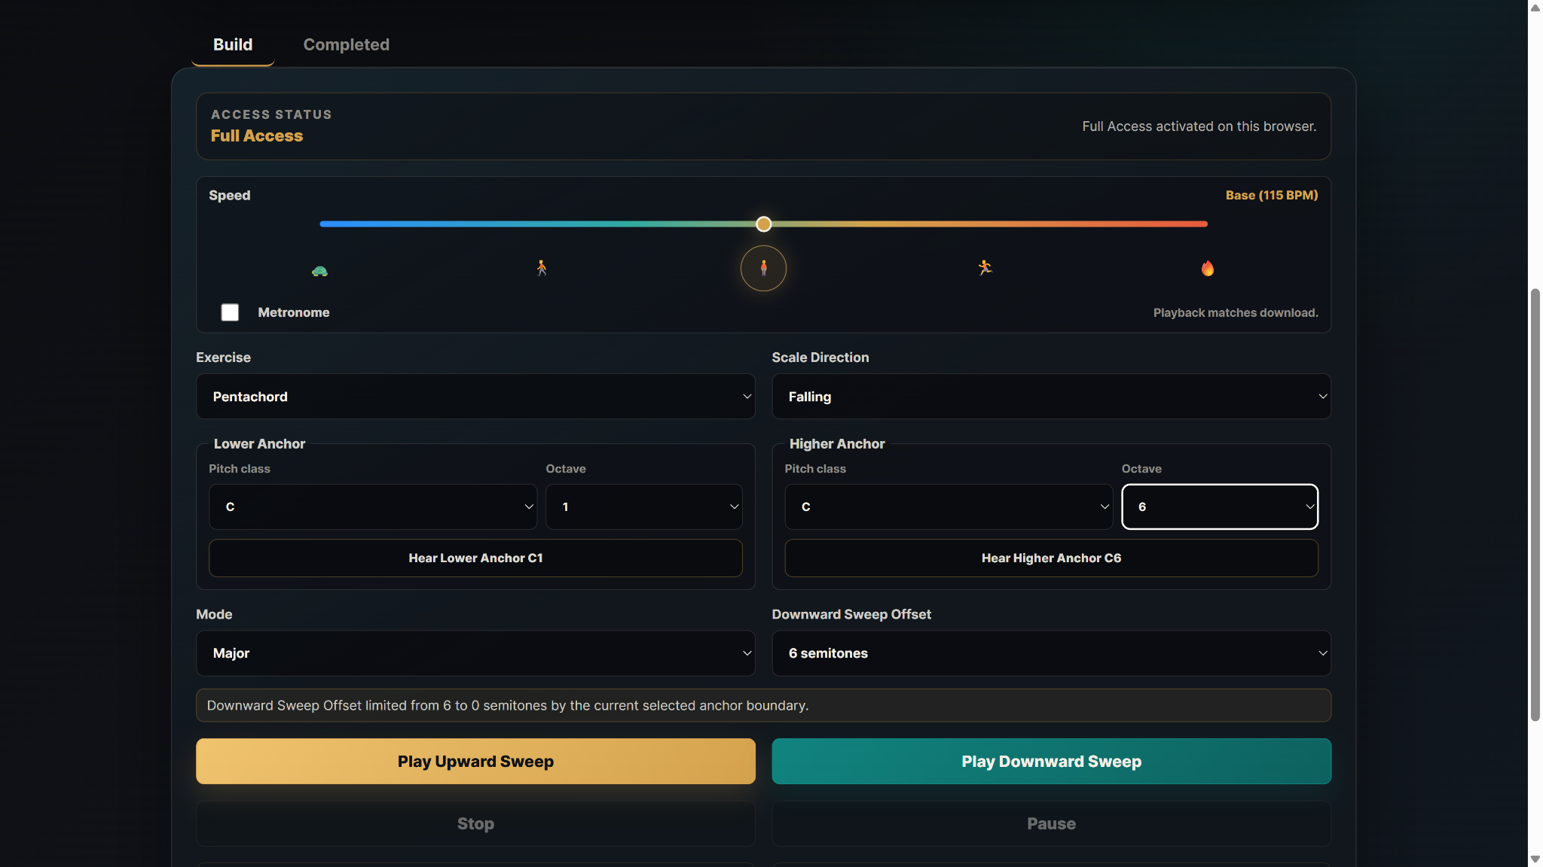Viewport: 1543px width, 867px height.
Task: Select the standing person base speed icon
Action: 763,268
